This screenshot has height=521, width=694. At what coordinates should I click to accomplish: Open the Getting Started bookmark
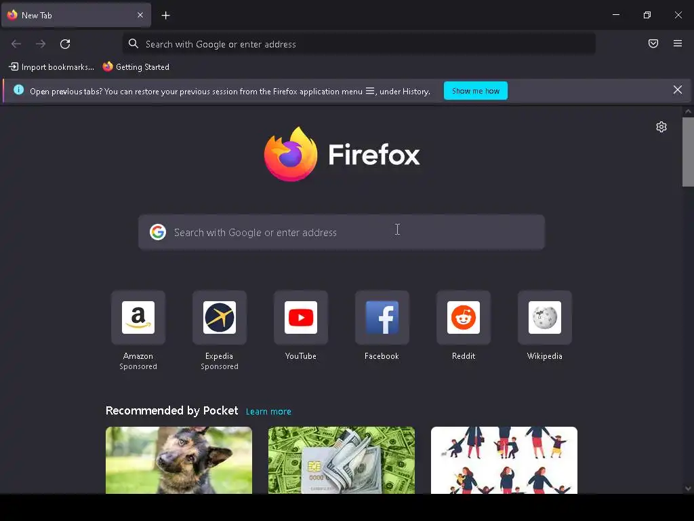click(x=136, y=67)
